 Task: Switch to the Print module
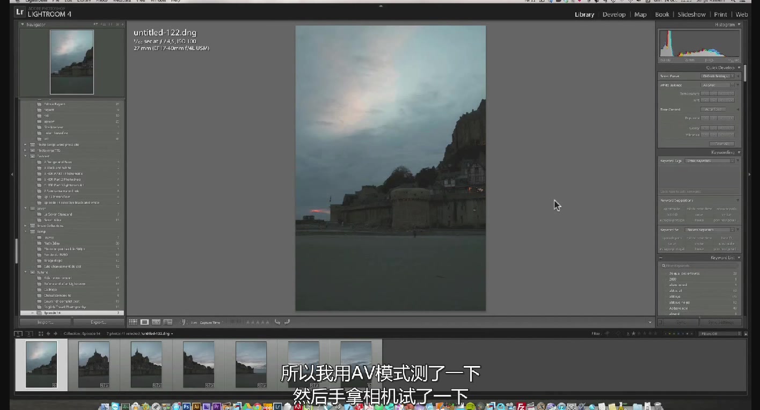pyautogui.click(x=720, y=14)
